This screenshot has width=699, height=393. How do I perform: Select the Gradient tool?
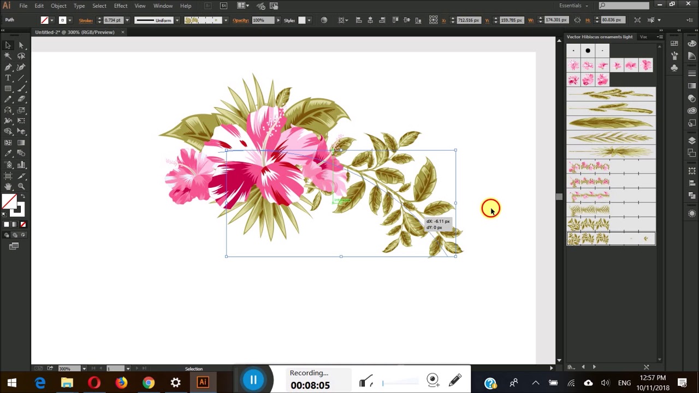pos(21,142)
